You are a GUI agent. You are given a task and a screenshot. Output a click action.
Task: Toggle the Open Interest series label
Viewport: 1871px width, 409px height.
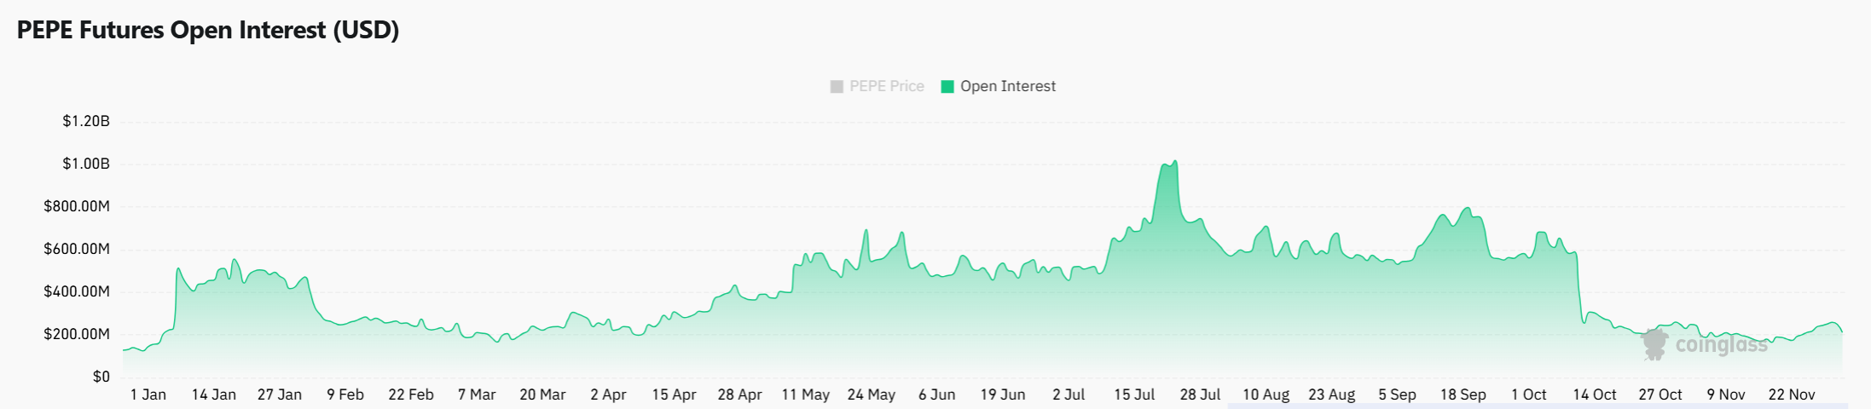tap(1007, 87)
